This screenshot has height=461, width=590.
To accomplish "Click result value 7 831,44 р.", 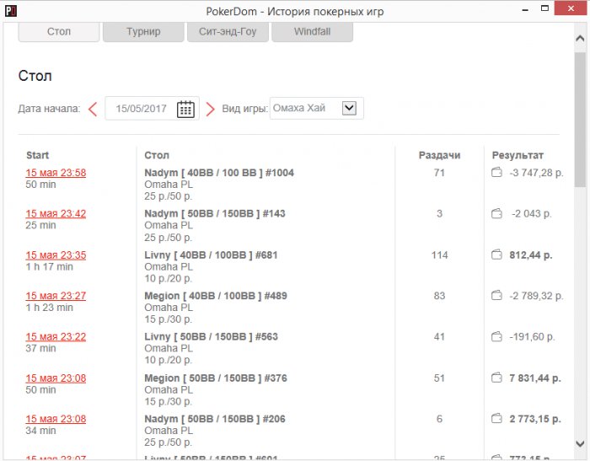I will coord(535,378).
